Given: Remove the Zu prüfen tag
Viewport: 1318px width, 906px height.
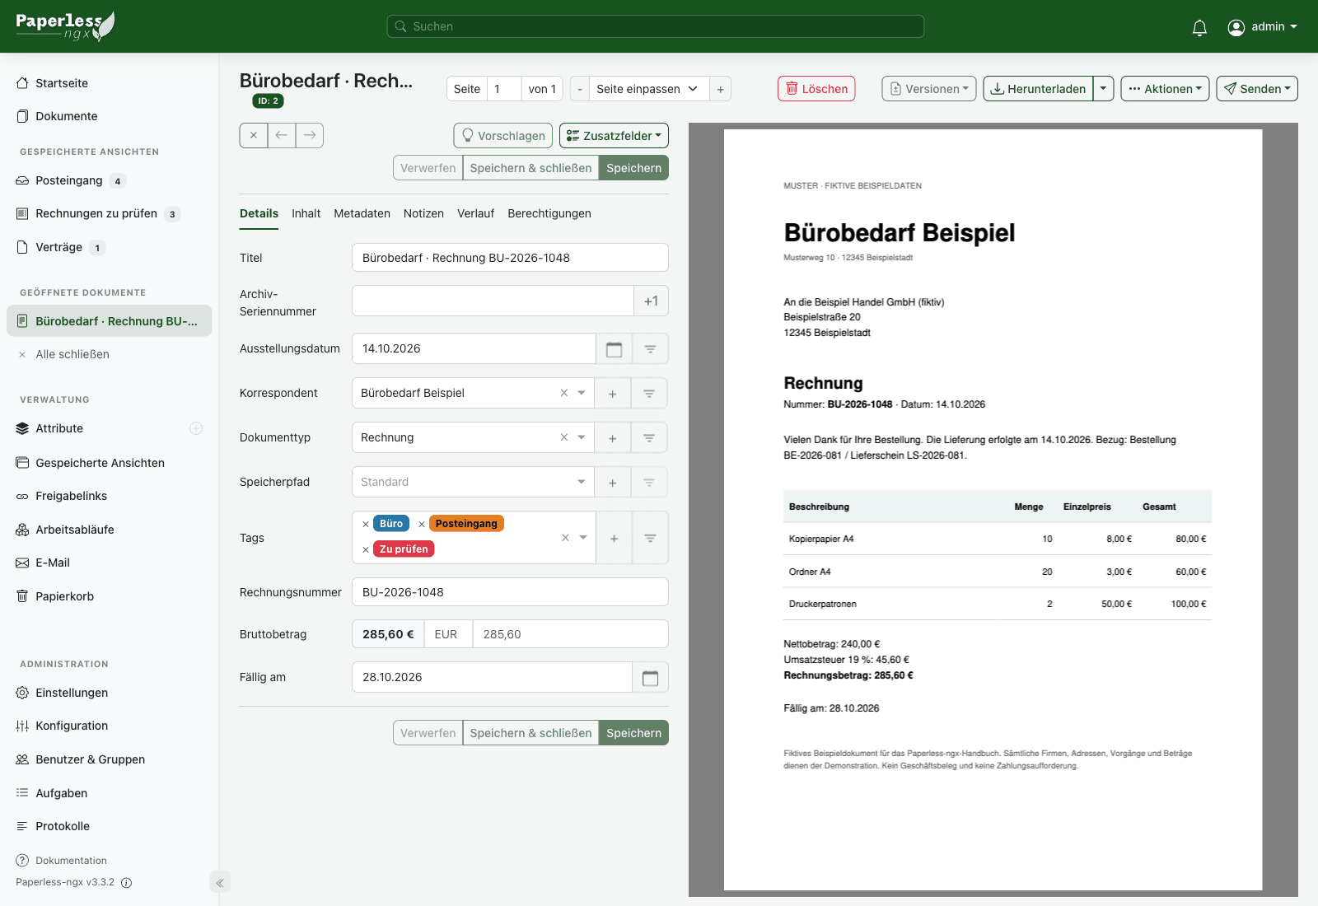Looking at the screenshot, I should (x=366, y=549).
